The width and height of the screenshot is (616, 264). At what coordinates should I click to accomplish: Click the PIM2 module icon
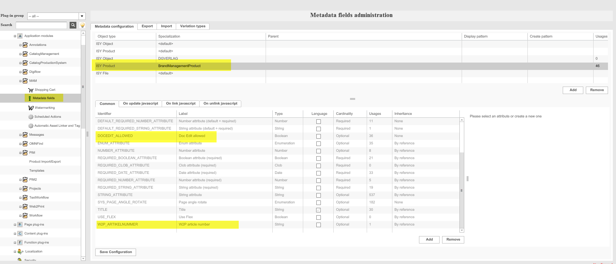coord(25,180)
